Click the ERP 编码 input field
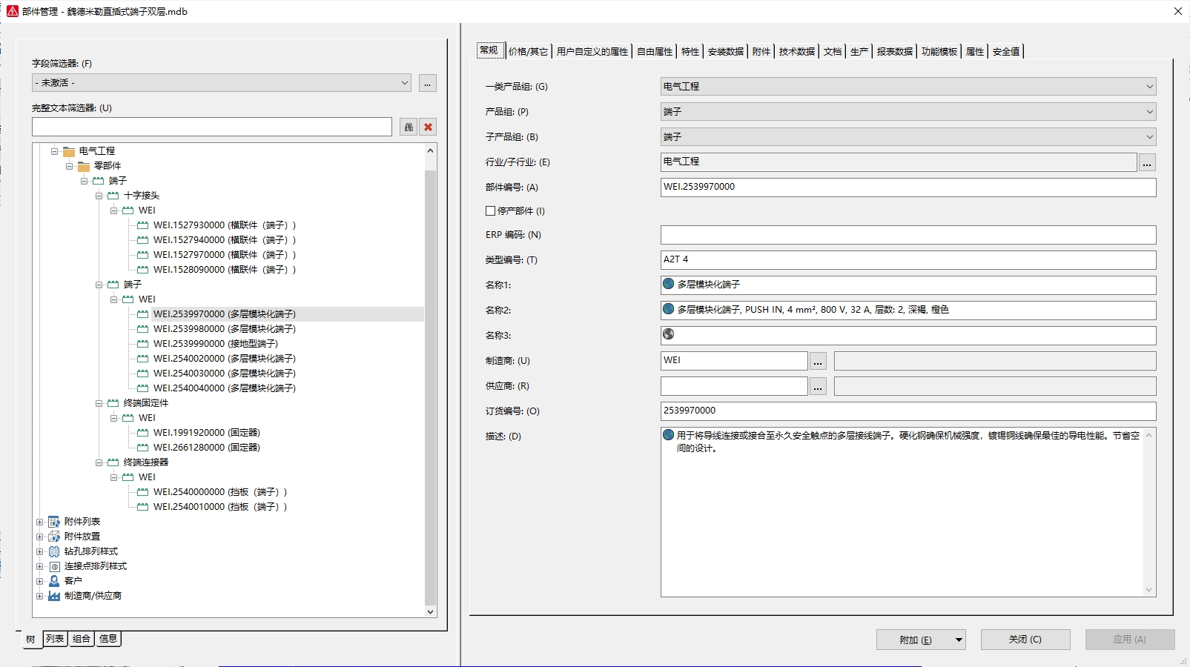 tap(908, 235)
